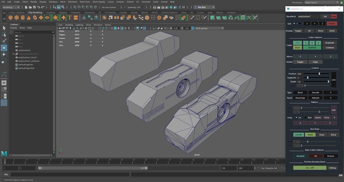Open the Symmetry: Off dropdown
This screenshot has height=182, width=344.
coord(135,7)
